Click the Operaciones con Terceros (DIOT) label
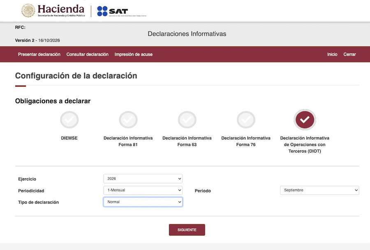Image resolution: width=370 pixels, height=250 pixels. click(x=305, y=144)
